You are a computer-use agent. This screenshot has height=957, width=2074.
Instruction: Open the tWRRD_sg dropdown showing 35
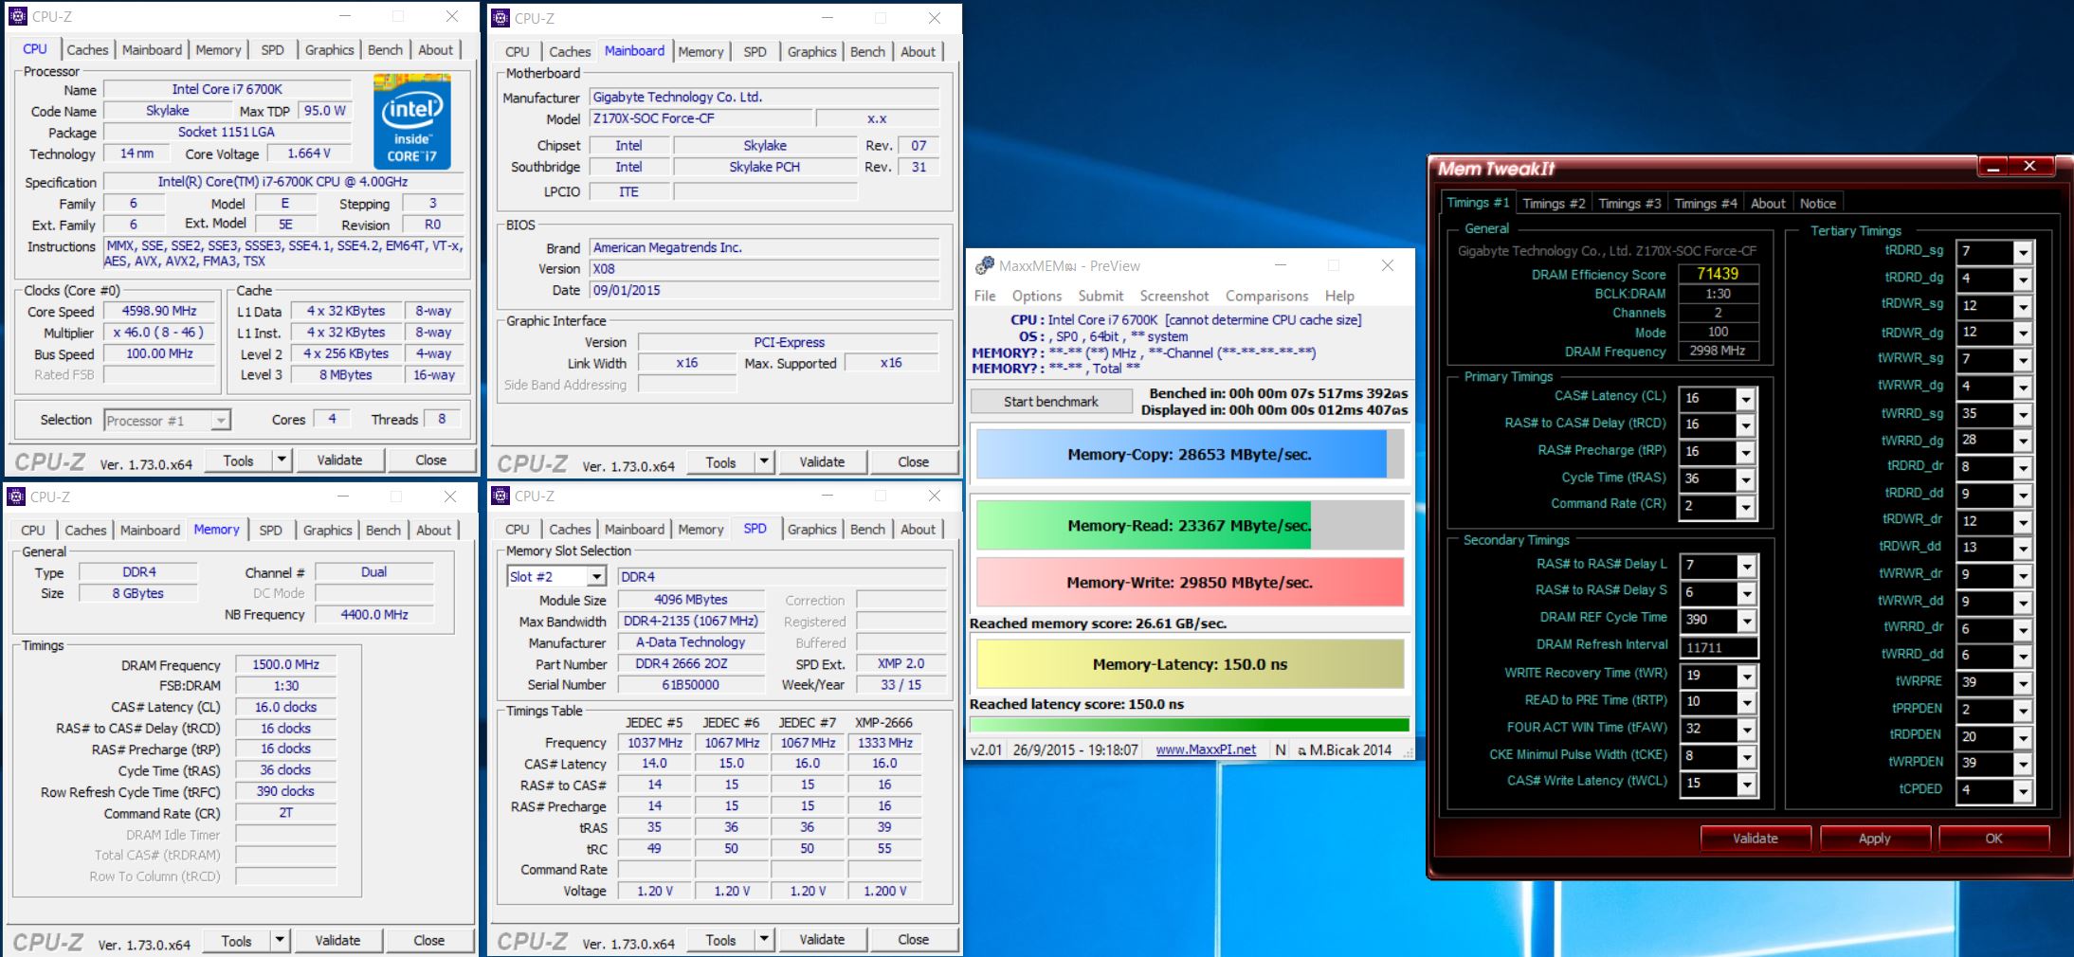(x=2023, y=414)
